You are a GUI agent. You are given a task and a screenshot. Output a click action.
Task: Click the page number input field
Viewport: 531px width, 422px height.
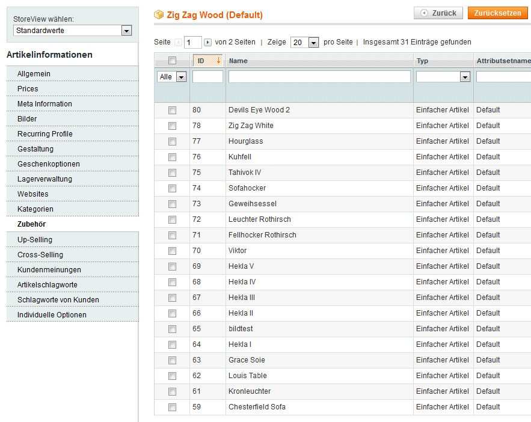192,42
